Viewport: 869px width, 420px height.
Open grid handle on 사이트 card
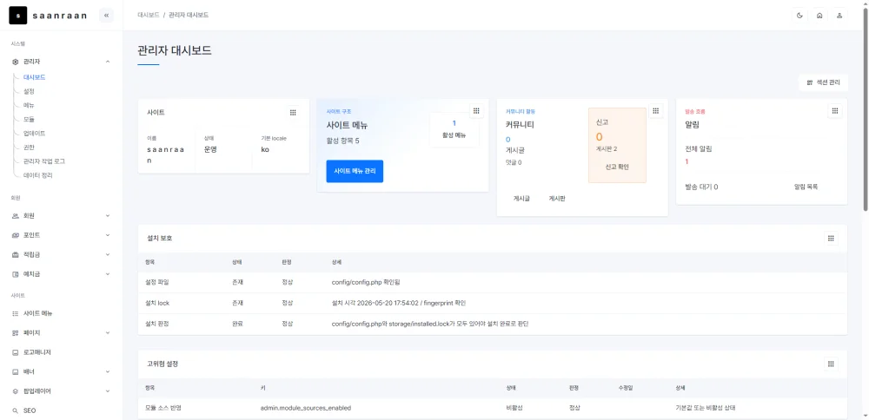tap(293, 112)
